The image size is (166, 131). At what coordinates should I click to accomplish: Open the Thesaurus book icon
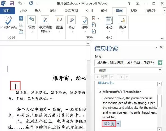(21, 25)
